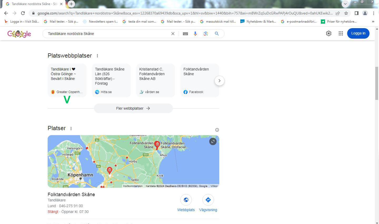Image resolution: width=379 pixels, height=224 pixels.
Task: Start a voice search with the microphone
Action: pyautogui.click(x=195, y=34)
